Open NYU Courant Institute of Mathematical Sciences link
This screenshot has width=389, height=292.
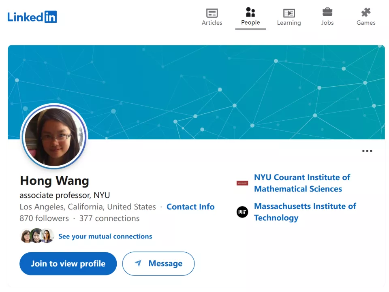tap(302, 183)
